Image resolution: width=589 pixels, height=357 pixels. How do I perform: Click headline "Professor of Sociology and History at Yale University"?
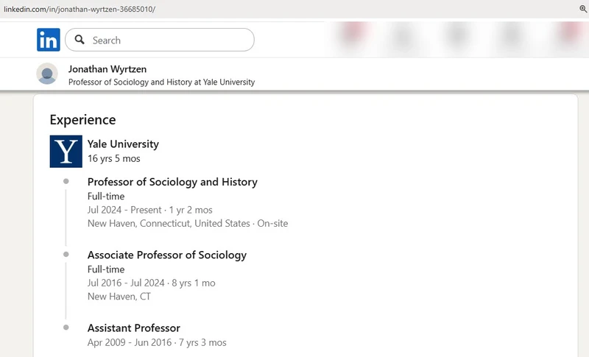(x=161, y=82)
